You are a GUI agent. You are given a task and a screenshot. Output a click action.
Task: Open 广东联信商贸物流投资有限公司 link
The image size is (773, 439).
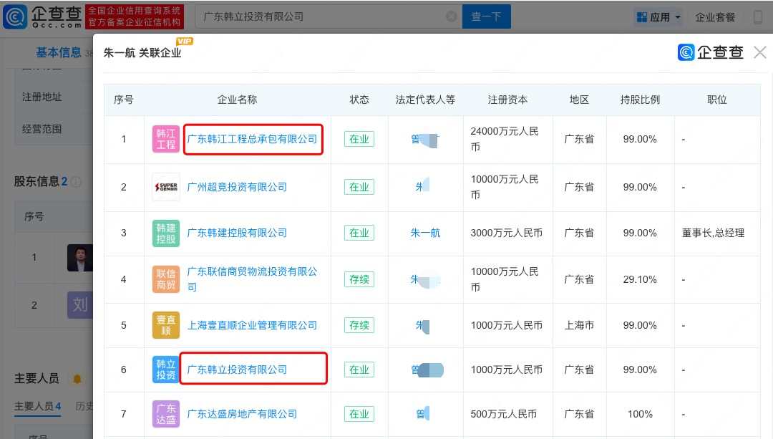tap(253, 279)
